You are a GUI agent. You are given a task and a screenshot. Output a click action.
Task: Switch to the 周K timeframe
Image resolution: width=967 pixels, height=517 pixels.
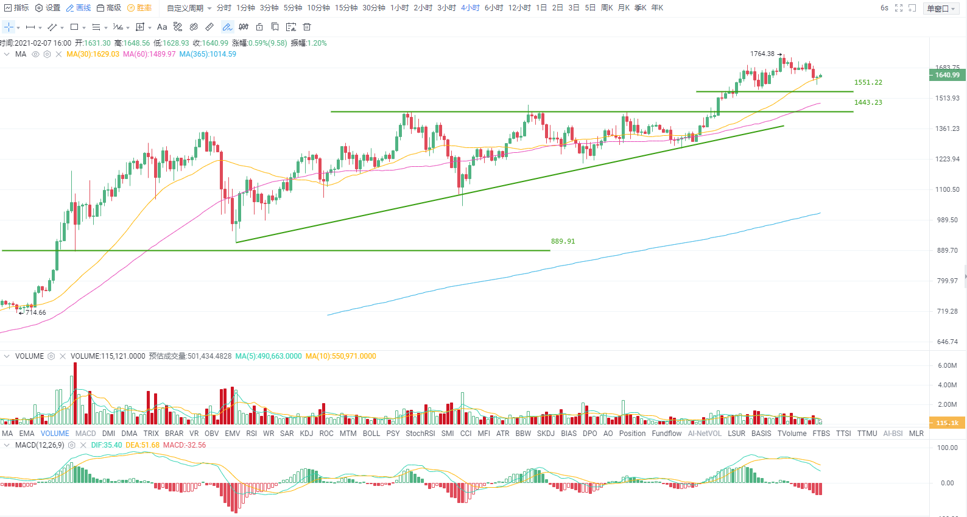click(x=607, y=8)
